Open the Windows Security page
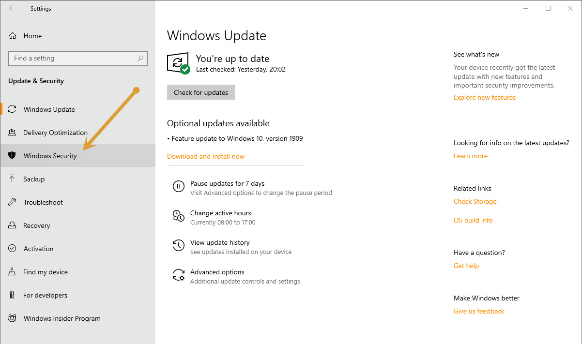The height and width of the screenshot is (344, 582). [x=77, y=156]
